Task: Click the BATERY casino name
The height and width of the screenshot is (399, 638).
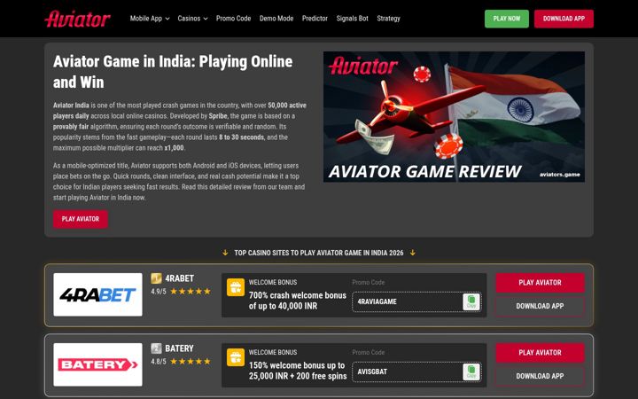Action: click(x=179, y=348)
